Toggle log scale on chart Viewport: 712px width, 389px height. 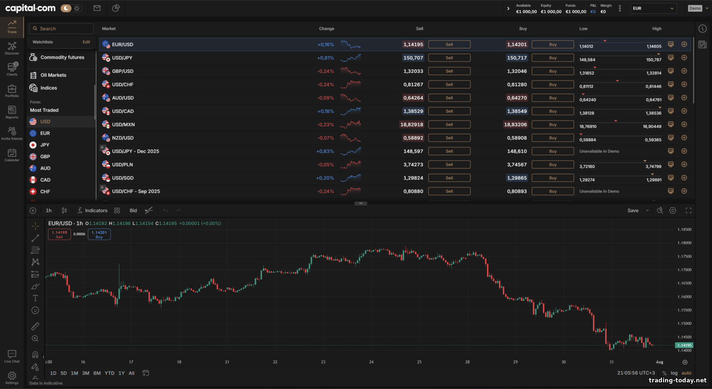(x=674, y=373)
